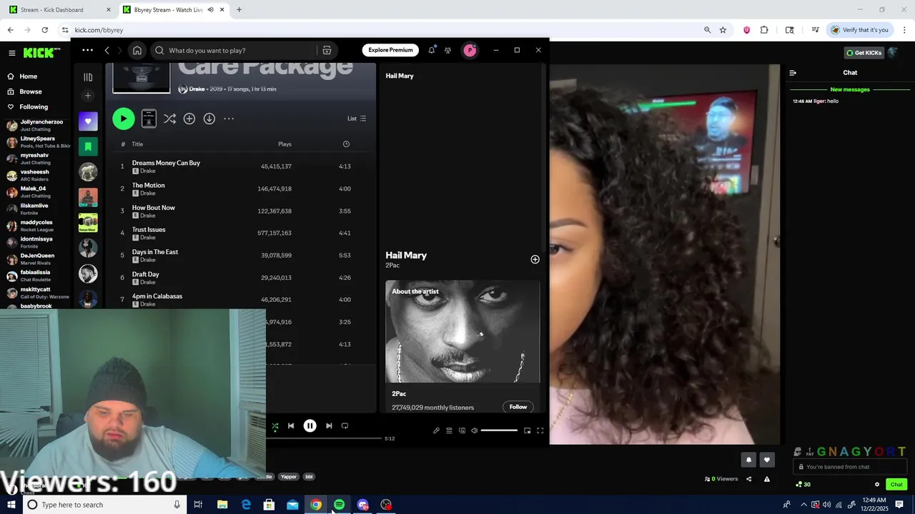Image resolution: width=915 pixels, height=514 pixels.
Task: Toggle repeat in the Spotify player
Action: 345,425
